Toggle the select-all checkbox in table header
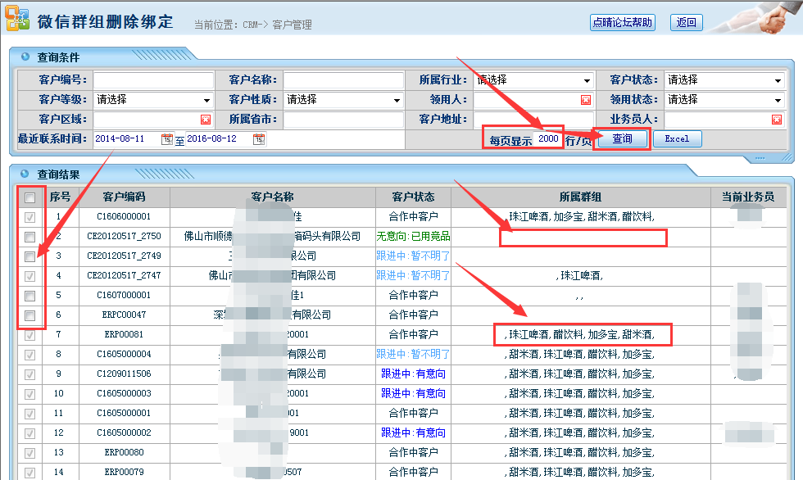 tap(29, 198)
